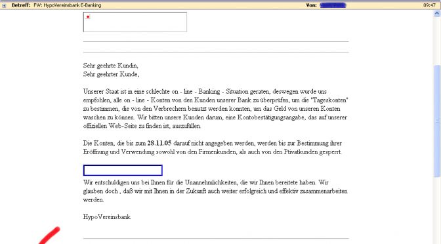Expand the message header with plus icon

pyautogui.click(x=4, y=6)
